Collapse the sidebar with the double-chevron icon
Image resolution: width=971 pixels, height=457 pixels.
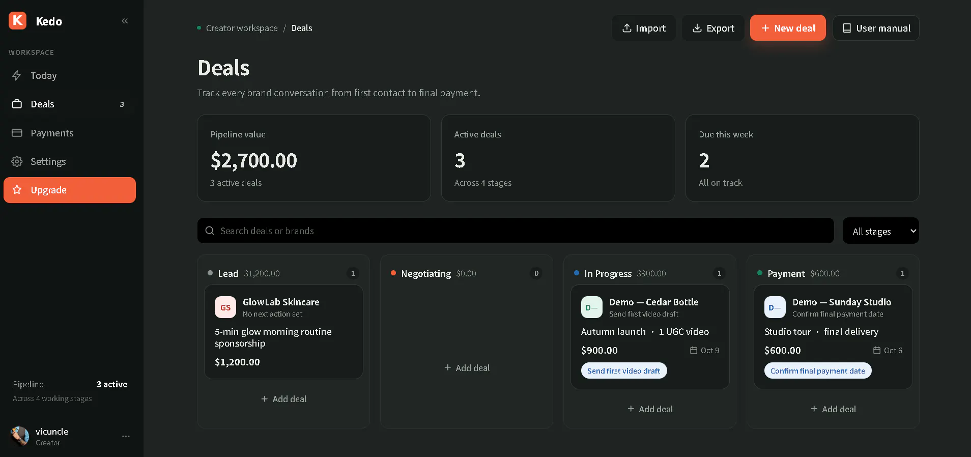click(x=125, y=21)
